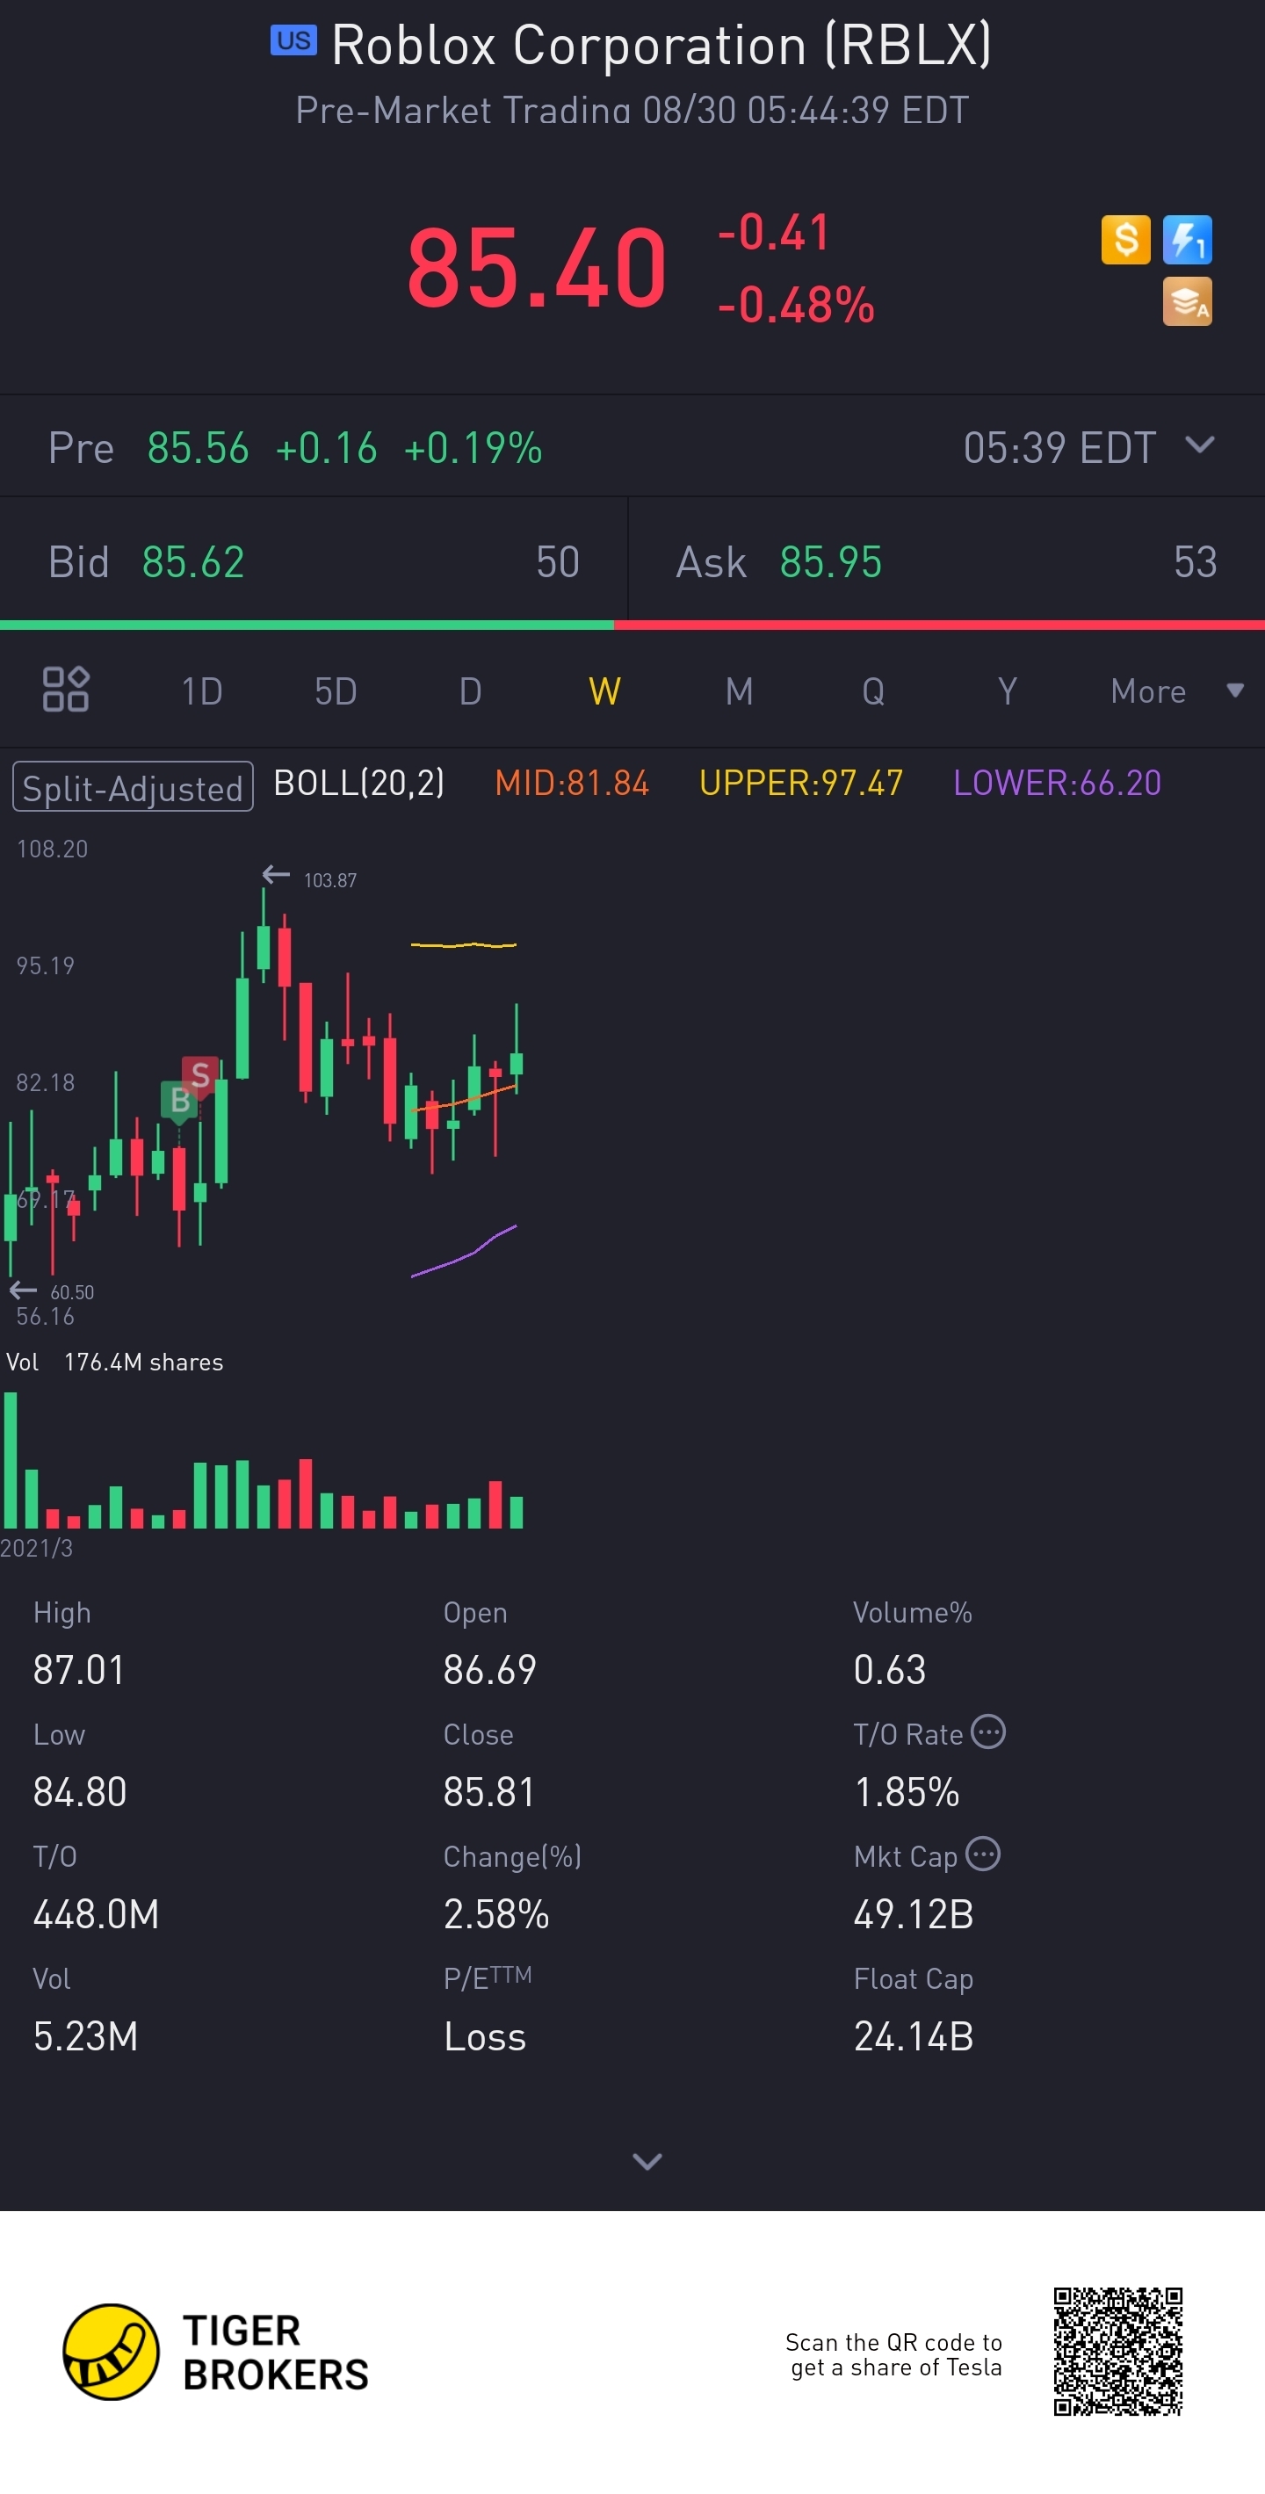Switch chart to 1D timeframe
The image size is (1265, 2494).
click(x=202, y=691)
